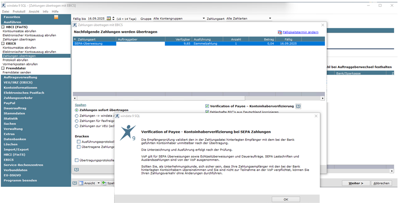
Task: Click the 'Fälligkeitstermin ändern' link
Action: pyautogui.click(x=300, y=32)
